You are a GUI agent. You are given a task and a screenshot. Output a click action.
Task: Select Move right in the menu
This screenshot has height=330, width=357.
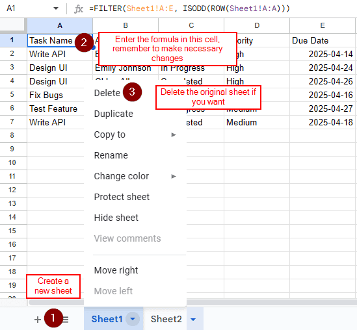[135, 270]
